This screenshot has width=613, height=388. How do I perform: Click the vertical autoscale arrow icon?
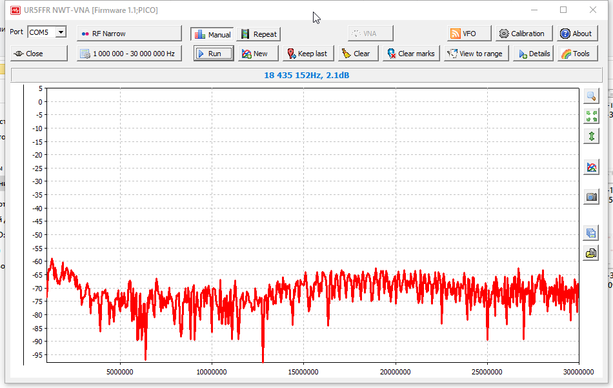591,136
